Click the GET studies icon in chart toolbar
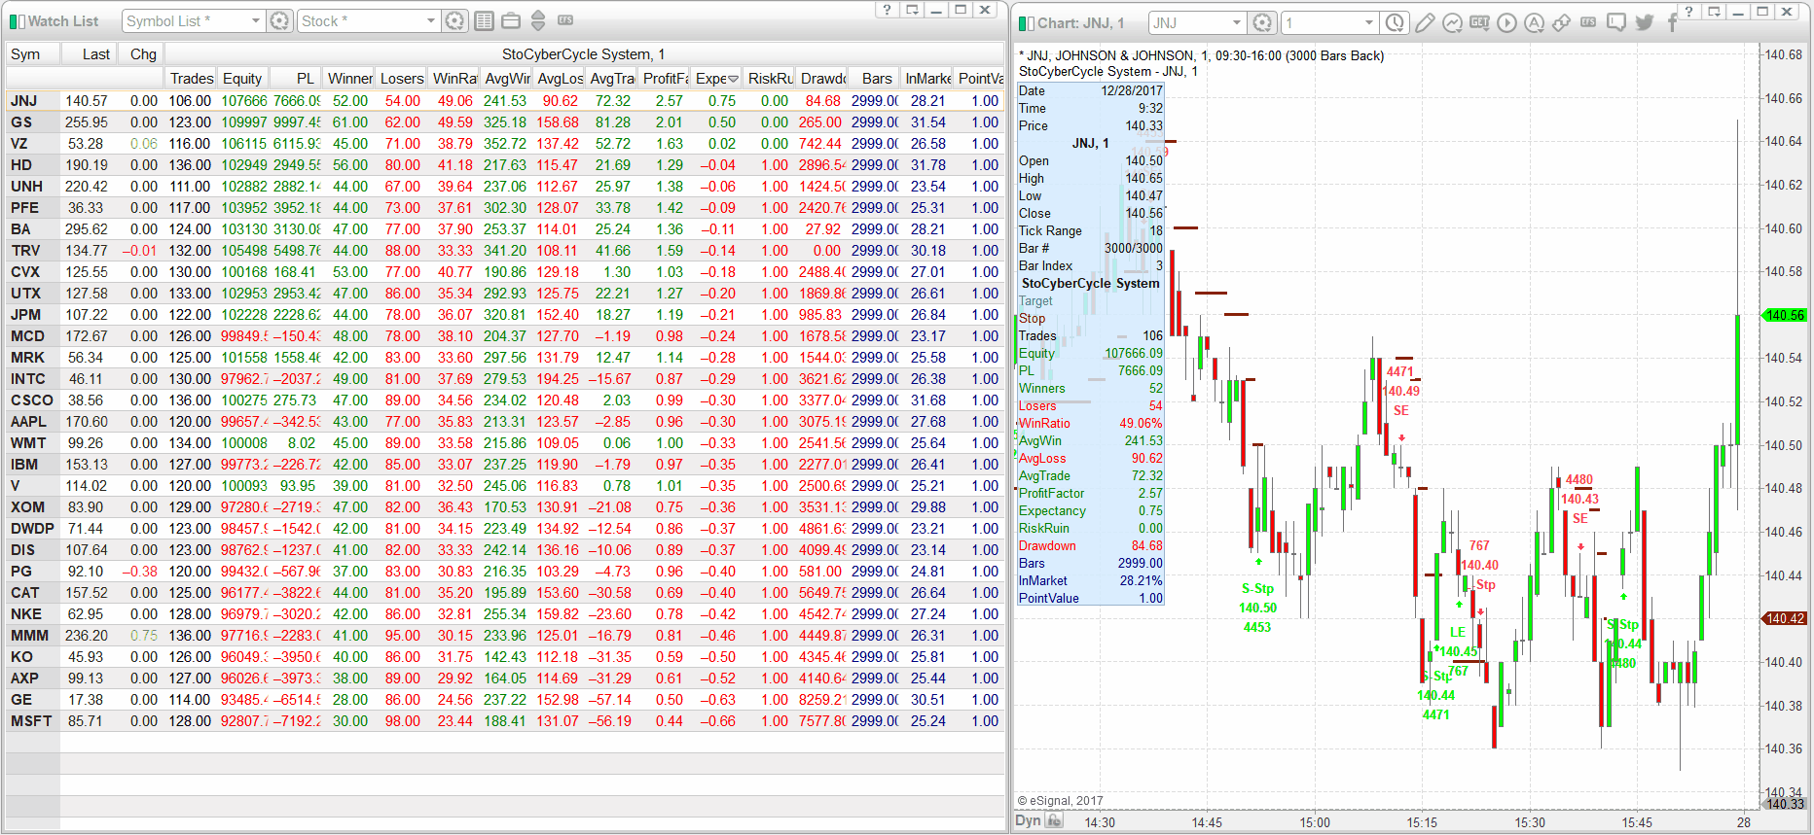 tap(1479, 22)
